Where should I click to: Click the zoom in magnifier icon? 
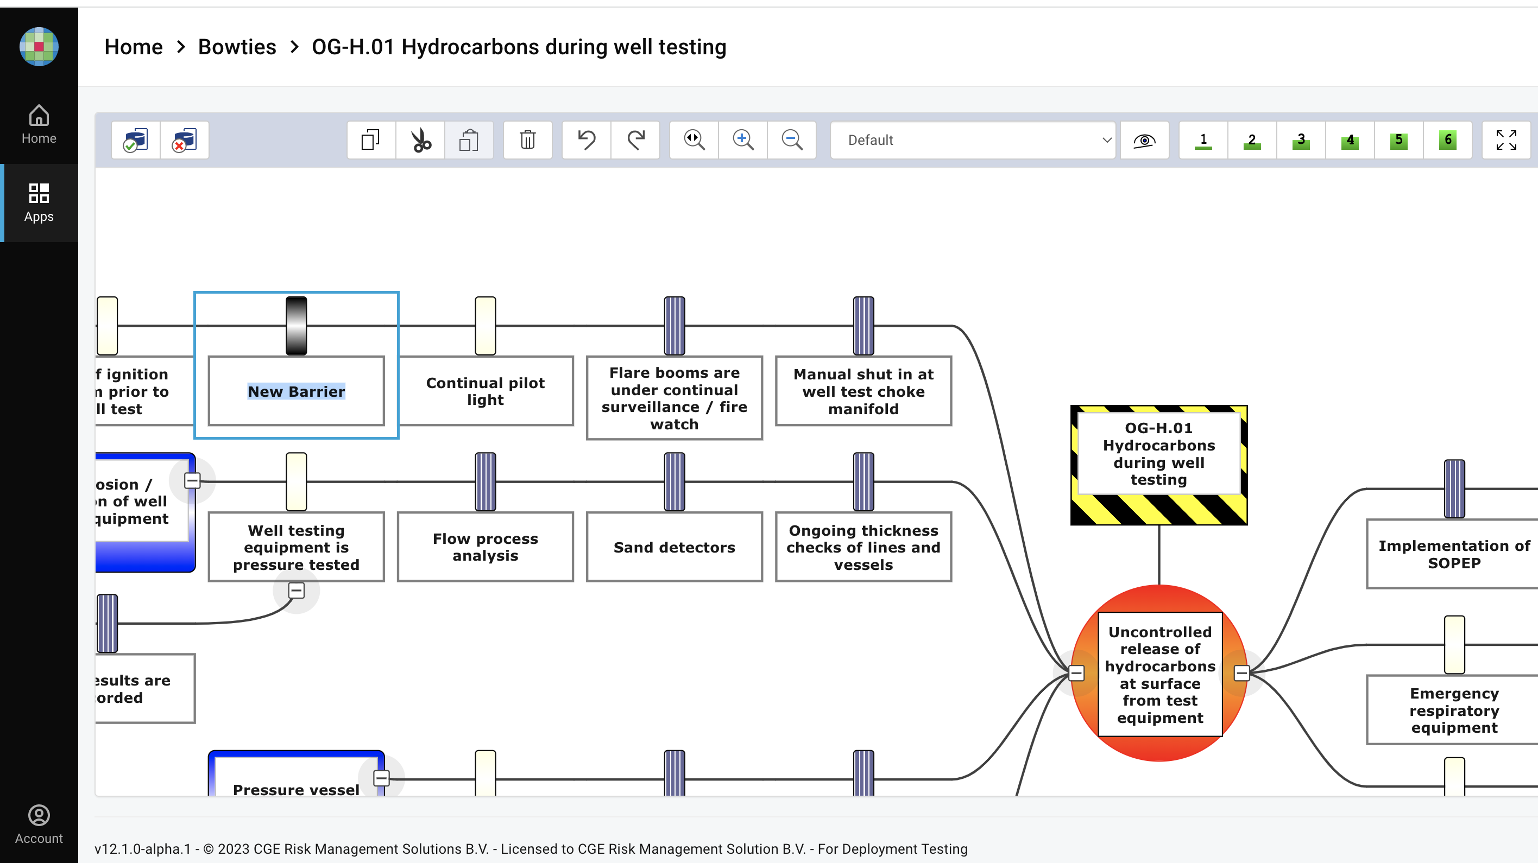[x=743, y=140]
